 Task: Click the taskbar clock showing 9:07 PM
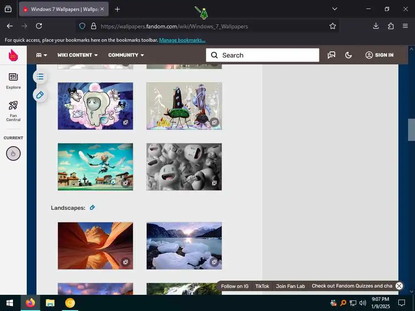[380, 303]
